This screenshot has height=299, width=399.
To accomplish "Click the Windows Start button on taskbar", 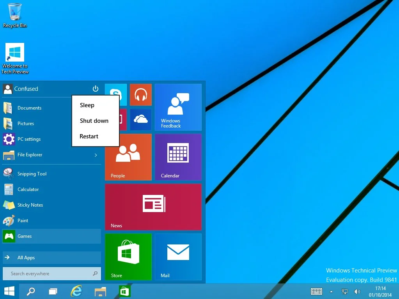I will tap(9, 291).
